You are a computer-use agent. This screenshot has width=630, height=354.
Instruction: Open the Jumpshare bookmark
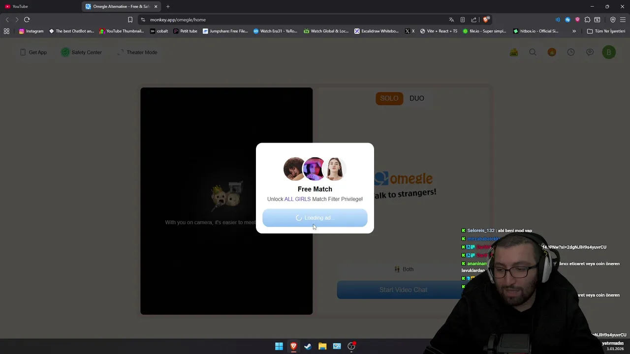click(x=225, y=31)
